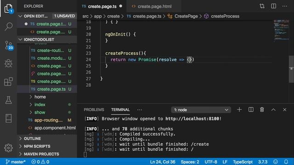The width and height of the screenshot is (294, 165).
Task: Open create-routing file in explorer tree
Action: pos(51,50)
